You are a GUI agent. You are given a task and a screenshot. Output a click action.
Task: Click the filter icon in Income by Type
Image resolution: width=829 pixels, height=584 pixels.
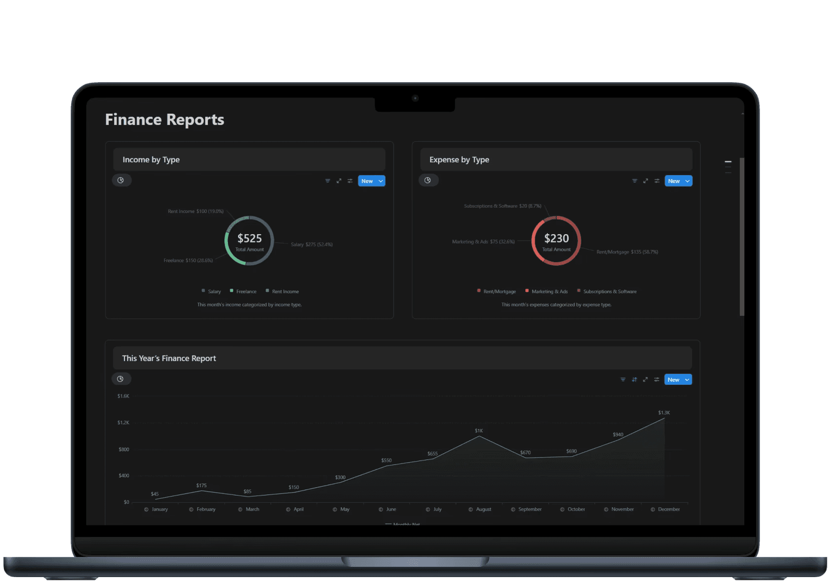pos(327,181)
